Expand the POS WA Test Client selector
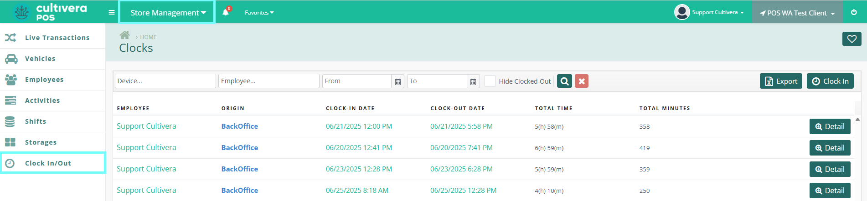Image resolution: width=867 pixels, height=201 pixels. [x=797, y=13]
